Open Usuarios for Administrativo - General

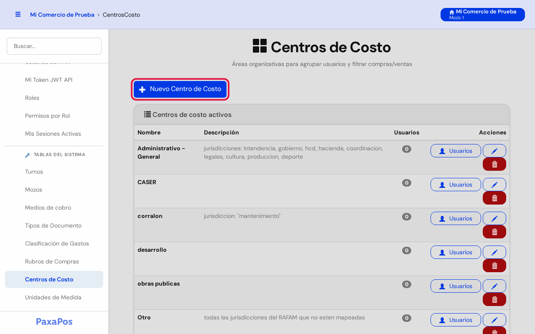(x=456, y=151)
